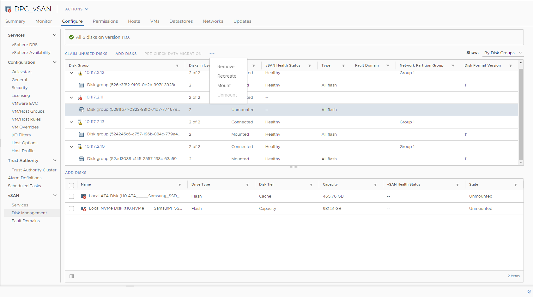The width and height of the screenshot is (533, 297).
Task: Open Trust Authority Cluster in sidebar
Action: point(34,170)
